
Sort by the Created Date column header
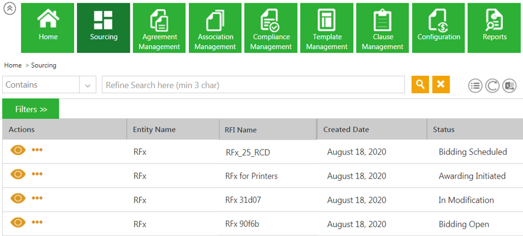346,129
